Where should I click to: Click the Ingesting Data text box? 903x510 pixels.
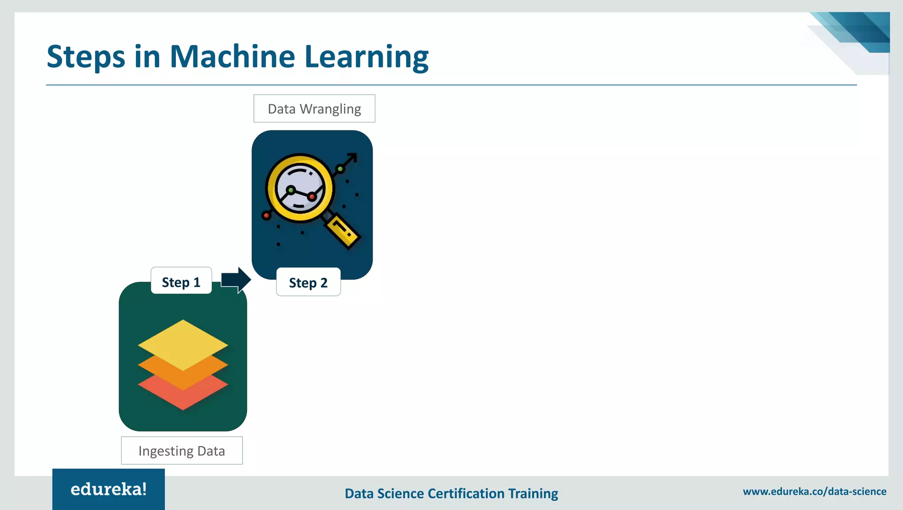pos(182,450)
